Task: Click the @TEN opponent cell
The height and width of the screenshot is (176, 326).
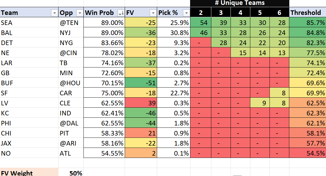Action: [71, 23]
